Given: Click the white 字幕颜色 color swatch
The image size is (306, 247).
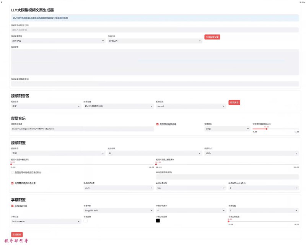Looking at the screenshot, I should click(86, 221).
